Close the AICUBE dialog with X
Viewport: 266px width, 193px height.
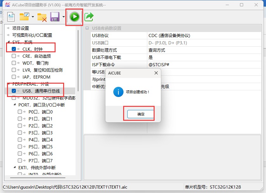156,73
